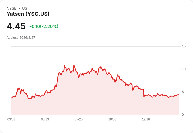Click the NYSE exchange label
The height and width of the screenshot is (133, 193).
point(12,8)
